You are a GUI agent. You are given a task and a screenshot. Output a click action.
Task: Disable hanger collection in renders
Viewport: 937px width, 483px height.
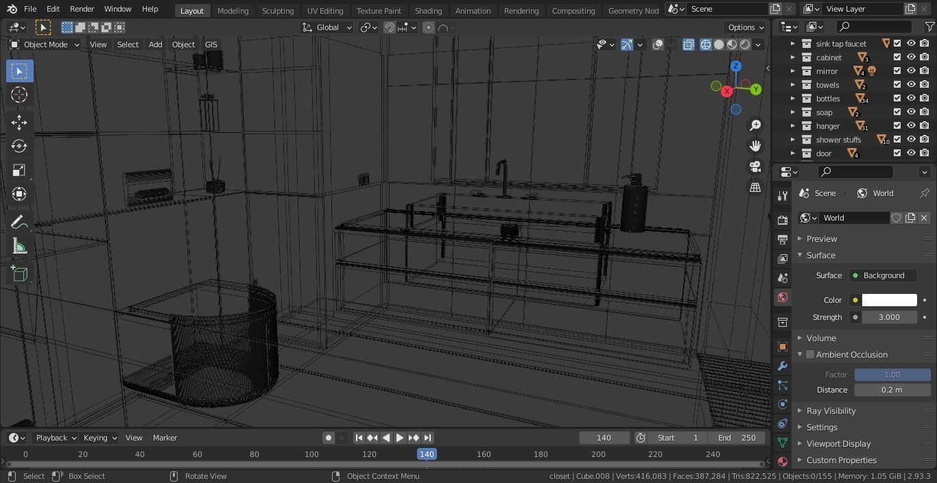(x=925, y=125)
